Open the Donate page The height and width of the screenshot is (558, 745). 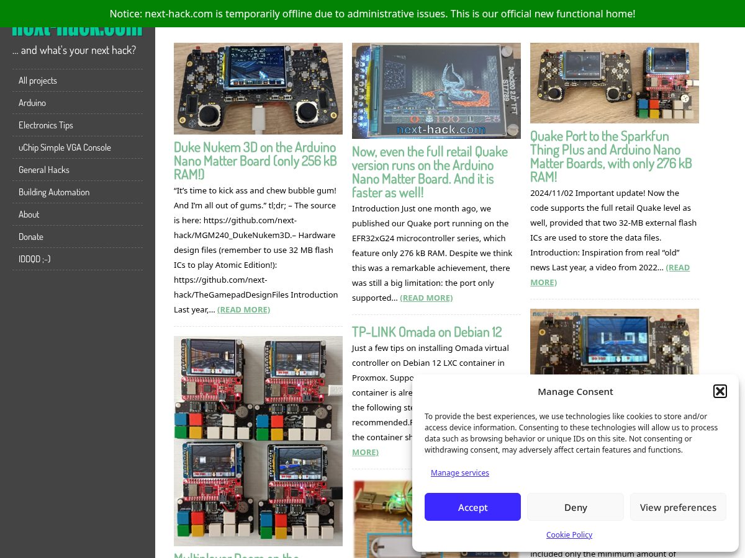(77, 237)
